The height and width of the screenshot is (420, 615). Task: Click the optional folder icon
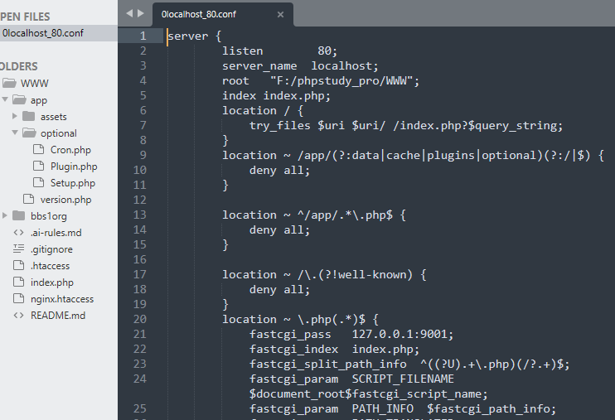(x=29, y=133)
